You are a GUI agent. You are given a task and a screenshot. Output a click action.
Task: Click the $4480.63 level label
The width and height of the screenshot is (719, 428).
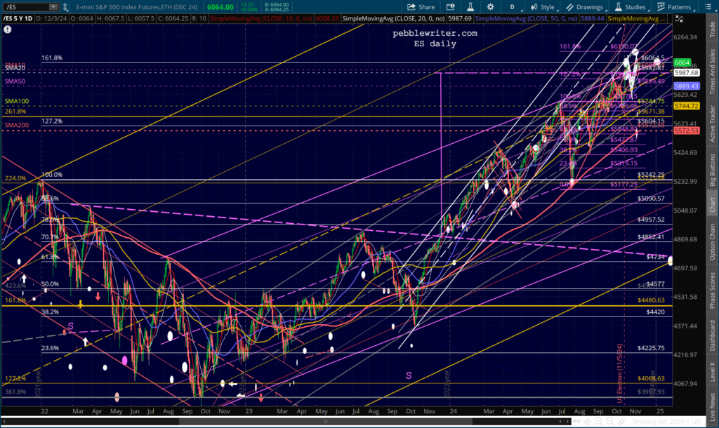[651, 300]
